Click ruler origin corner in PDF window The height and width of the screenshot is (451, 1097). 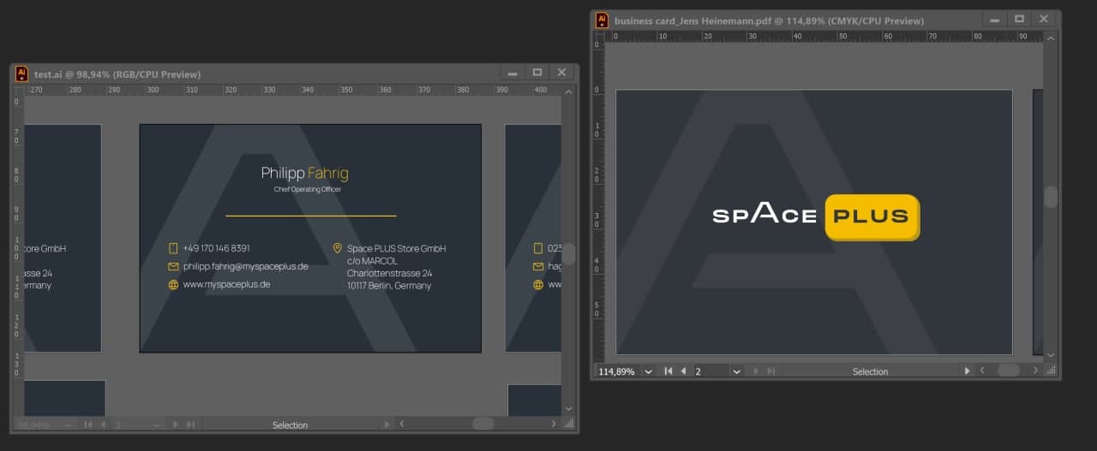[598, 37]
